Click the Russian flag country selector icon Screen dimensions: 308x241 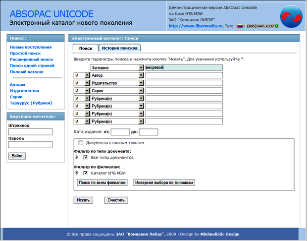(x=241, y=26)
